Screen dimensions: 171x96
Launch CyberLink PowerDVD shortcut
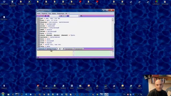[x=89, y=87]
